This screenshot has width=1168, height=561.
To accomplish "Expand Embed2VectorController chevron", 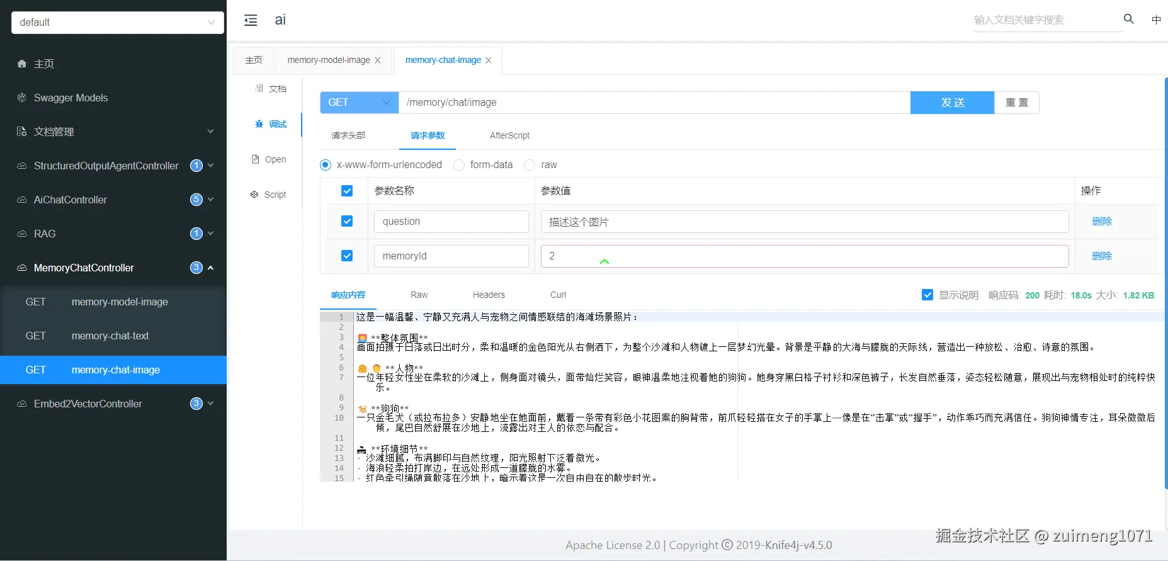I will tap(210, 404).
